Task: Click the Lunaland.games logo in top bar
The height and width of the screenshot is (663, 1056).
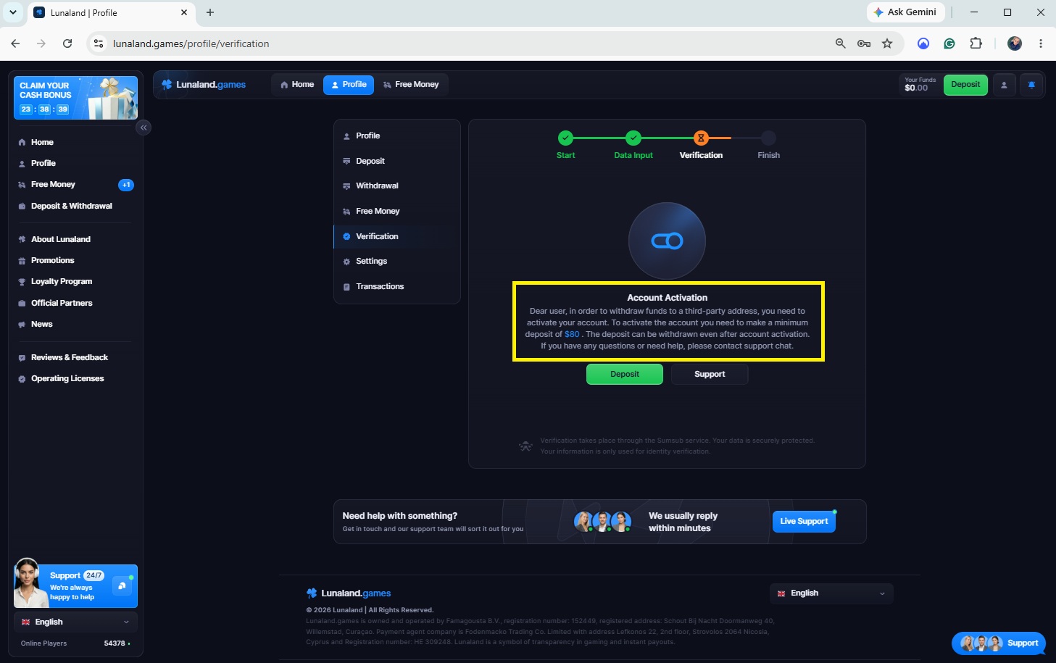Action: coord(204,85)
